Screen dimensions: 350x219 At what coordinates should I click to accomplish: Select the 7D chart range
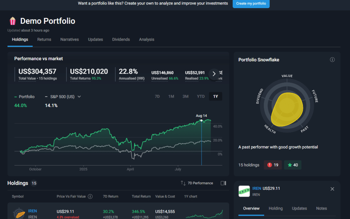coord(157,97)
